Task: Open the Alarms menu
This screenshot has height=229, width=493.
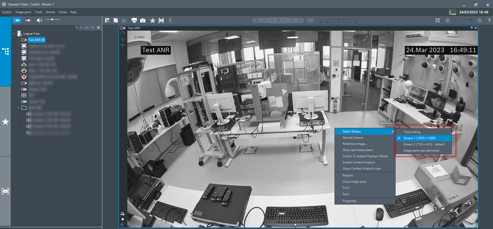Action: [50, 12]
